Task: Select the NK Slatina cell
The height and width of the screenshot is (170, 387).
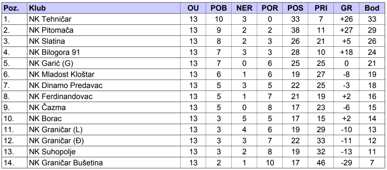Action: [x=47, y=41]
